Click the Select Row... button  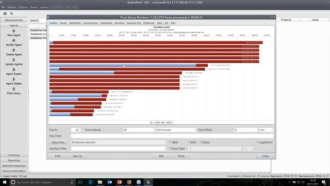coord(59,143)
